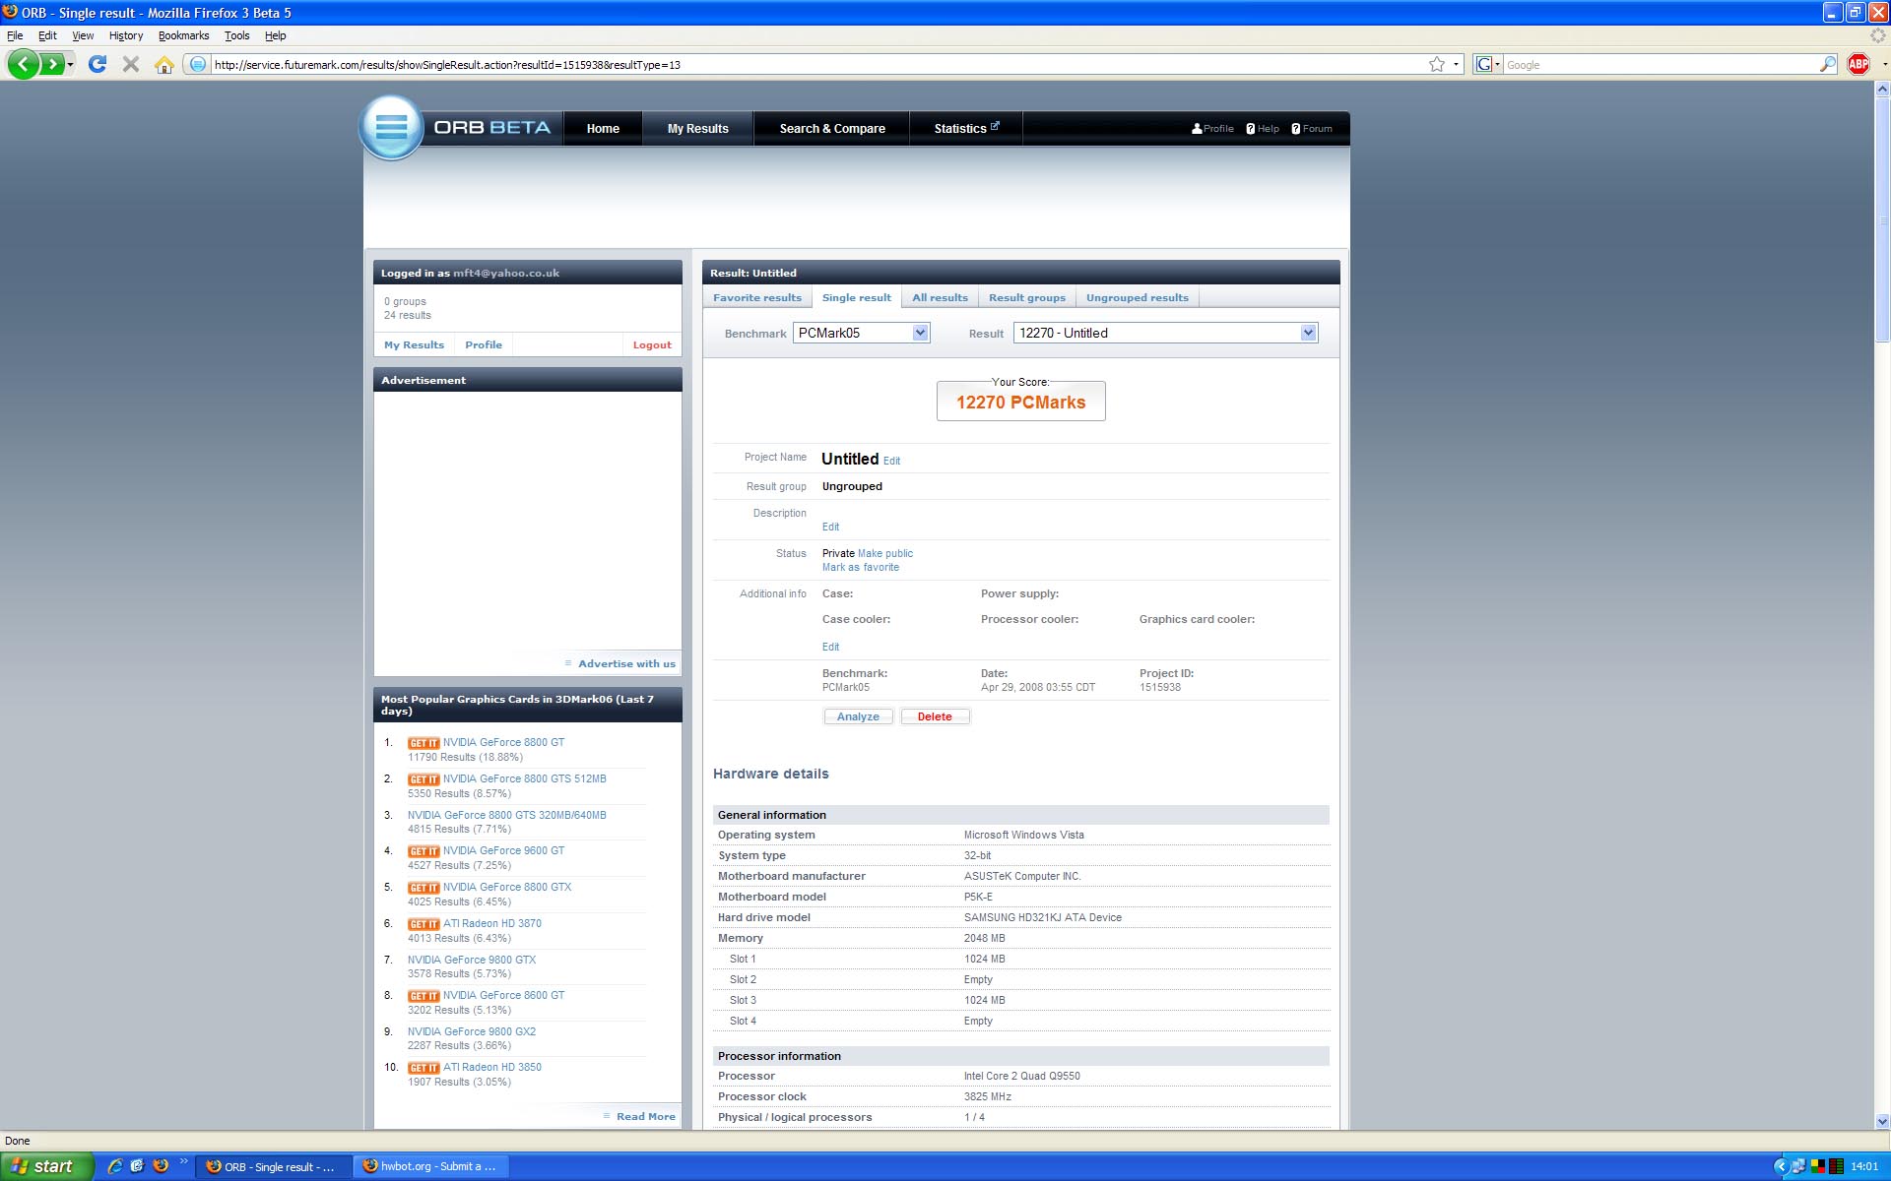
Task: Click GET IT badge for Radeon HD 3850
Action: point(424,1068)
